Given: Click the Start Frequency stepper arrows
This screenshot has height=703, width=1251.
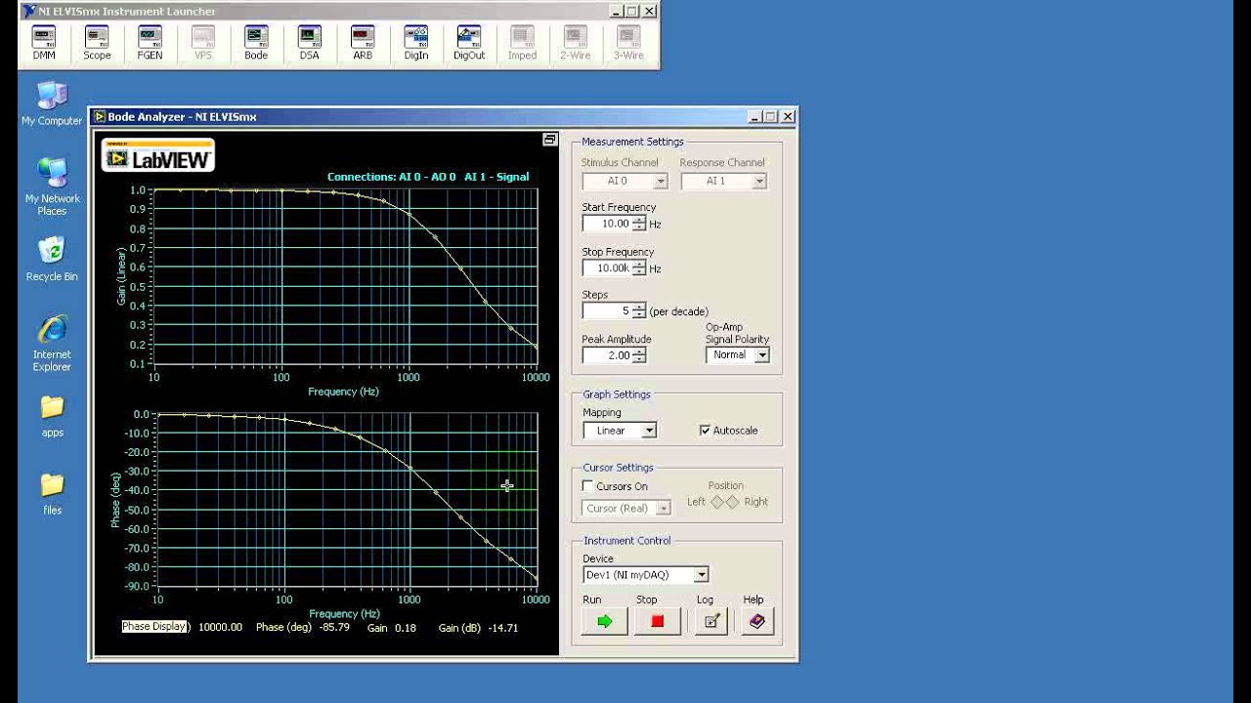Looking at the screenshot, I should tap(639, 224).
